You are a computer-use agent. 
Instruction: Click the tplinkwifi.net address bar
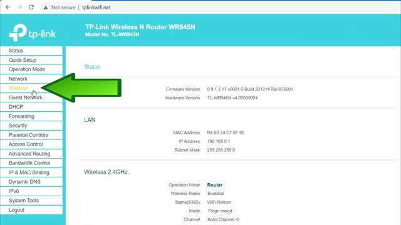coord(96,7)
